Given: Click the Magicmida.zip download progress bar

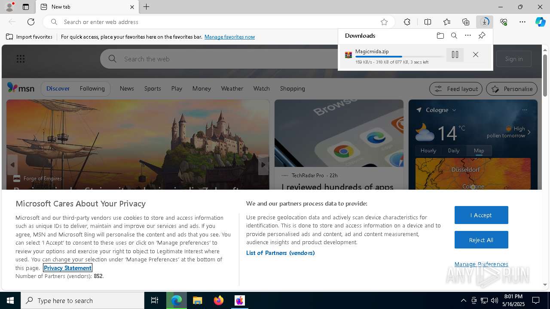Looking at the screenshot, I should tap(400, 57).
